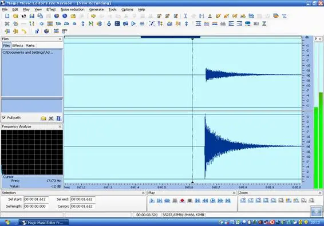Switch to the Effects tab
The width and height of the screenshot is (324, 226).
point(18,45)
